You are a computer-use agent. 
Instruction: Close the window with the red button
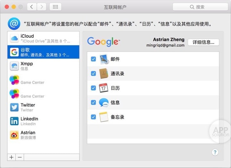(x=7, y=7)
